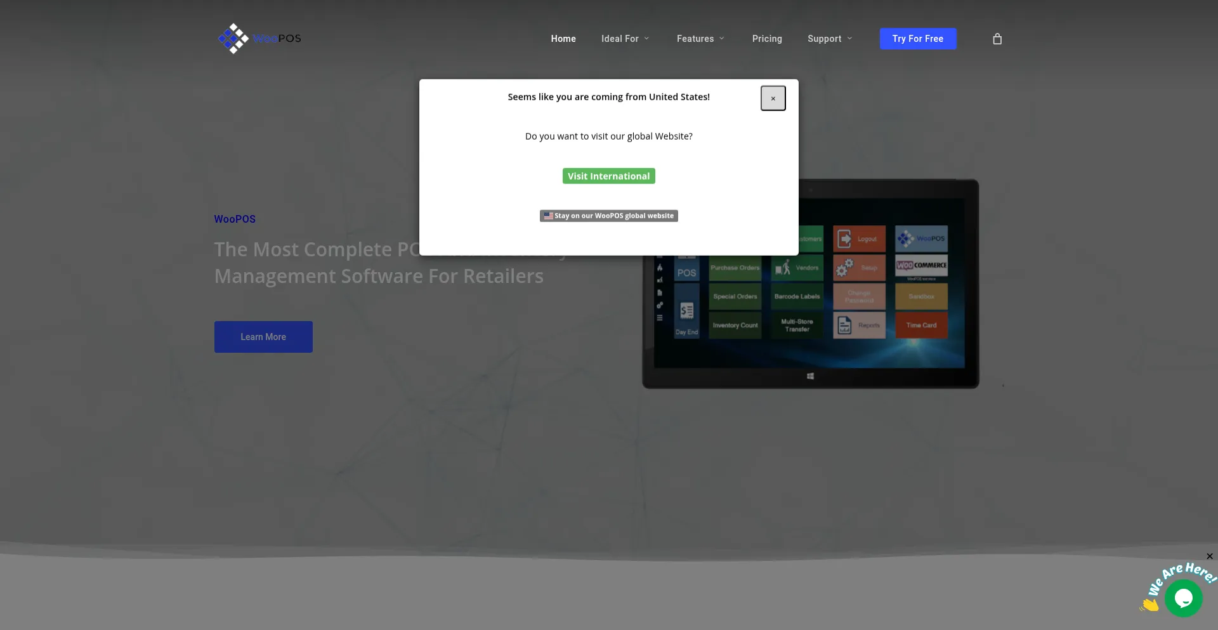The width and height of the screenshot is (1218, 630).
Task: Click the popup text about global Website
Action: point(608,136)
